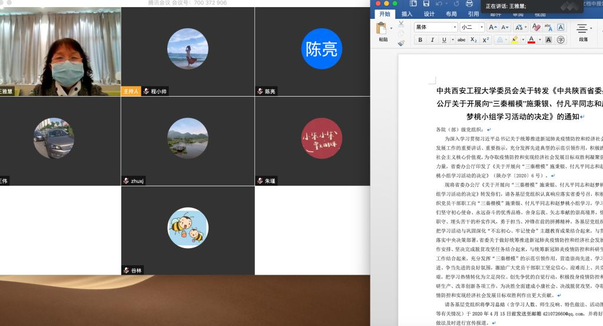Click the Format Painter brush icon

[401, 42]
